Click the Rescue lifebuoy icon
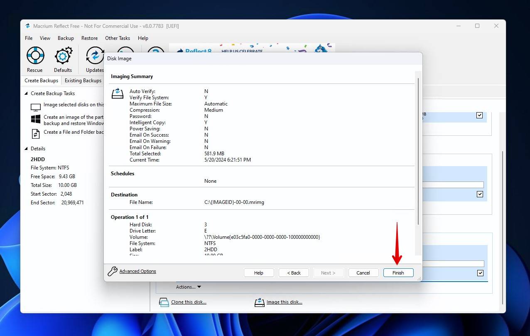 click(35, 55)
